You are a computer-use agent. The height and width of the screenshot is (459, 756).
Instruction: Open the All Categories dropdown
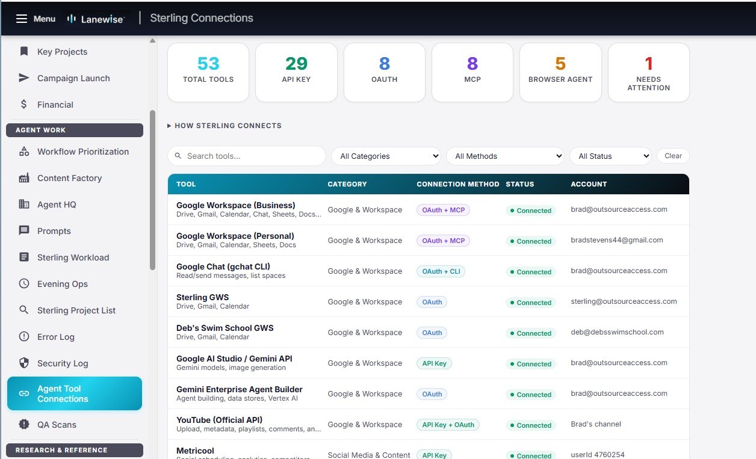point(386,156)
